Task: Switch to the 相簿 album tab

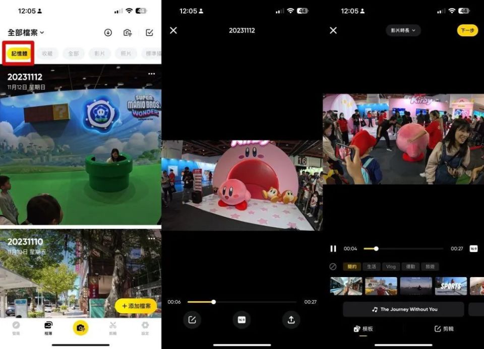Action: pyautogui.click(x=48, y=328)
